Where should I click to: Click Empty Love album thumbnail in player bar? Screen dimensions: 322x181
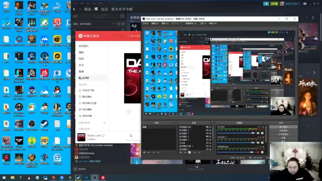coord(81,137)
